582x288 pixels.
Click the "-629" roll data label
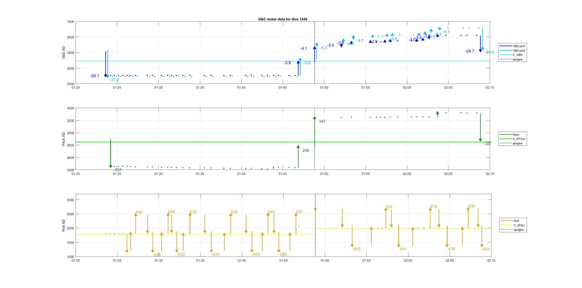pos(180,254)
